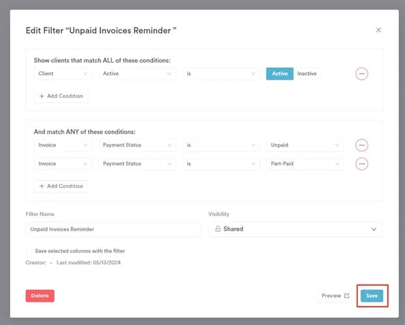Open first Invoice Payment Status field dropdown
The width and height of the screenshot is (405, 325).
pos(137,145)
